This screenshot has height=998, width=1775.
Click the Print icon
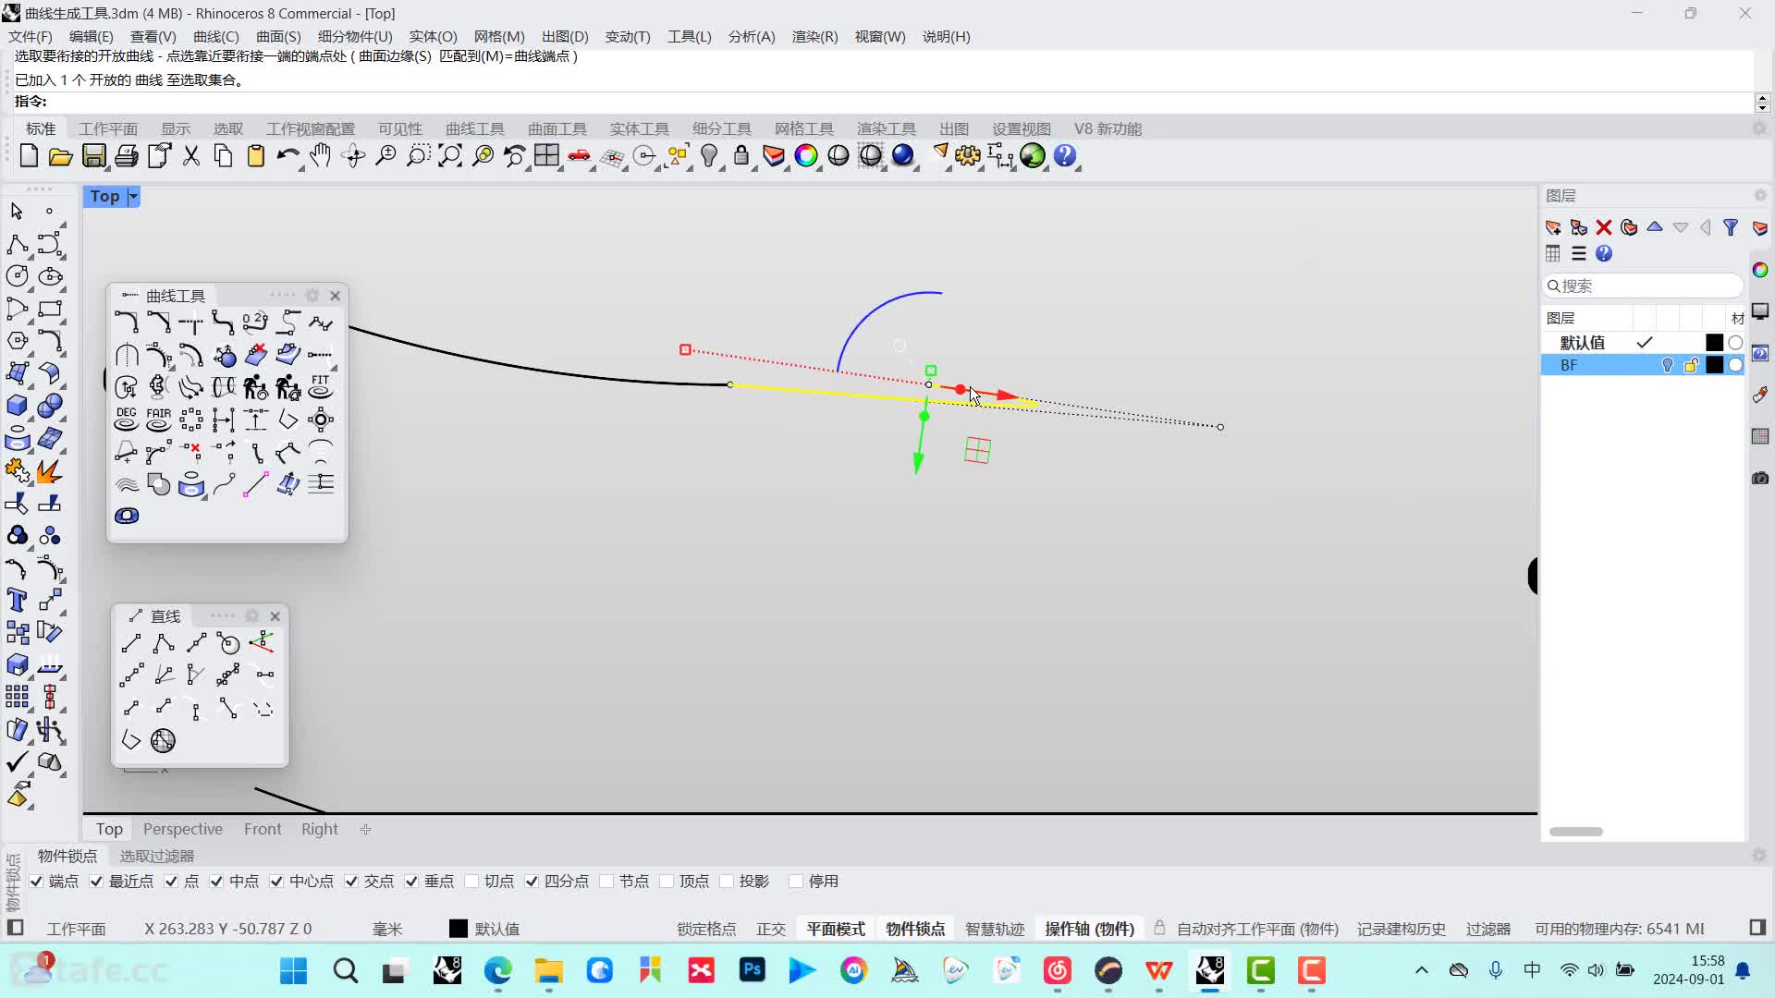[127, 156]
